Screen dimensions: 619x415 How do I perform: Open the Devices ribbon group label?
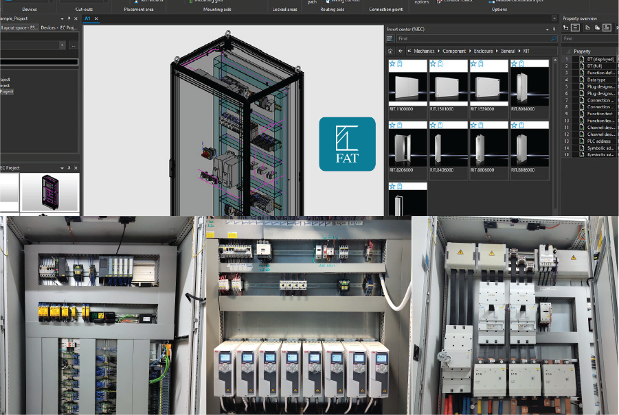tap(30, 9)
